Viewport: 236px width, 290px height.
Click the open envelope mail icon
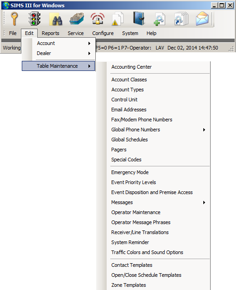point(202,19)
